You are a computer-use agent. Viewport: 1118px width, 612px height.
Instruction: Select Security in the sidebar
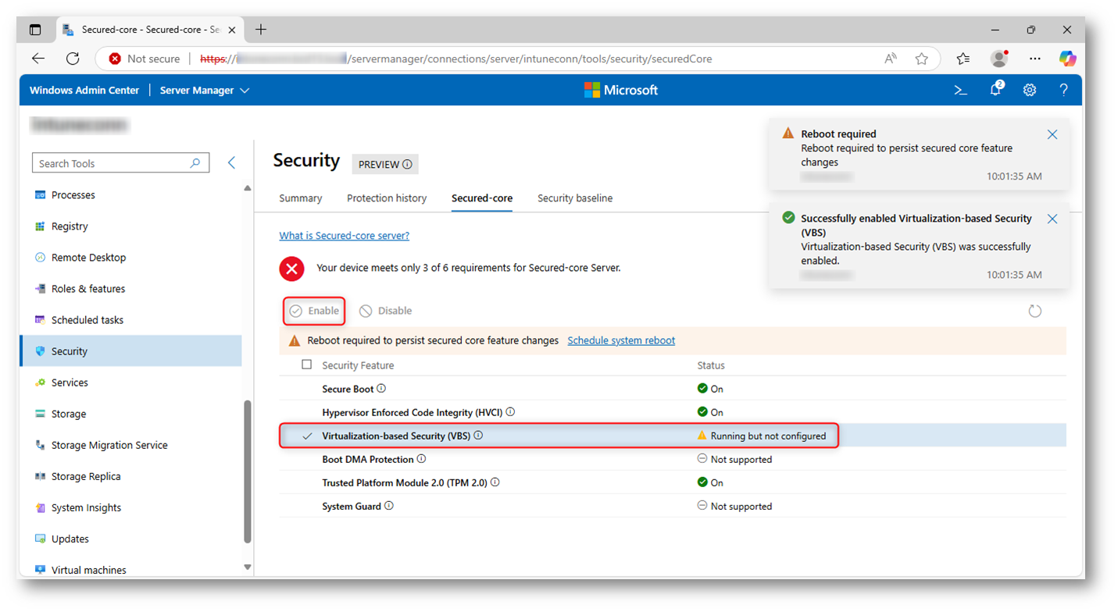(x=130, y=351)
